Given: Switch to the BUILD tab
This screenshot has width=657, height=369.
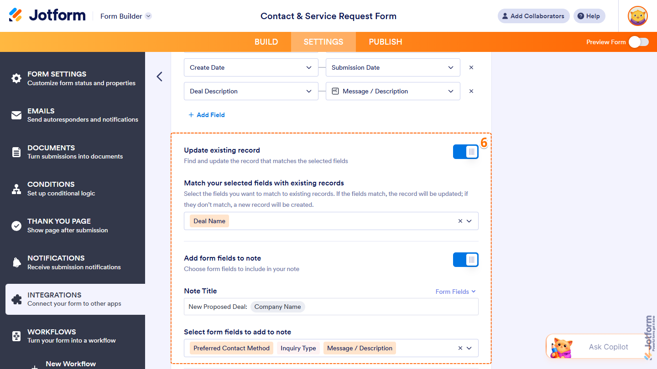Looking at the screenshot, I should (x=266, y=42).
